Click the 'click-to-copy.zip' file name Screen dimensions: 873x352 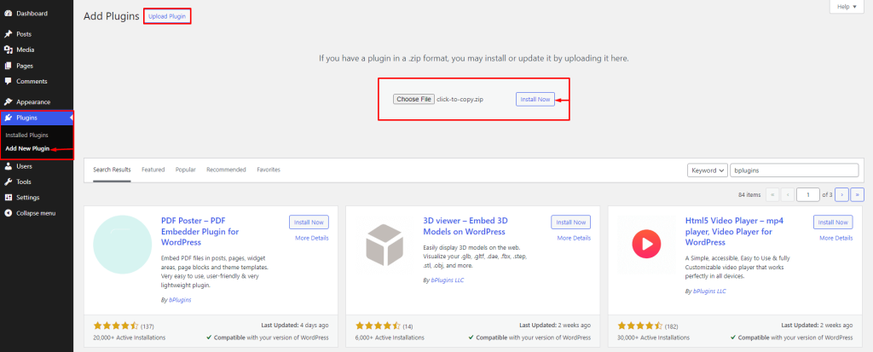tap(460, 99)
